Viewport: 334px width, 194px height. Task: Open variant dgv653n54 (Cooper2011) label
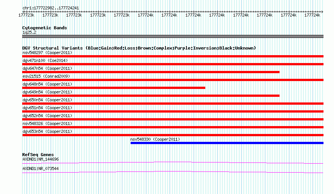tap(47, 131)
